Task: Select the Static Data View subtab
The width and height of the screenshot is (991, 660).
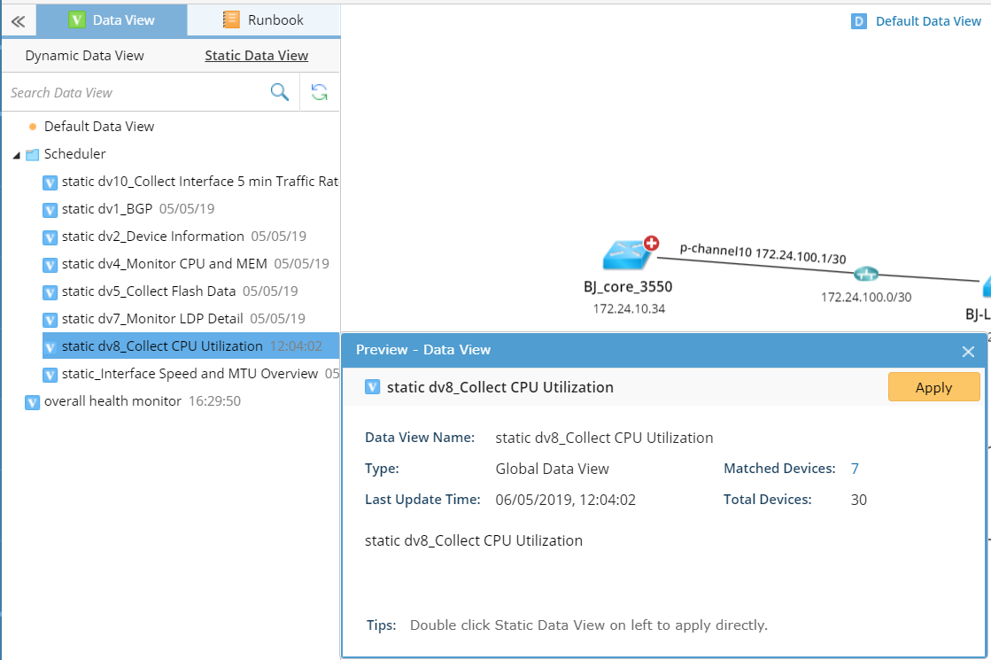Action: (256, 56)
